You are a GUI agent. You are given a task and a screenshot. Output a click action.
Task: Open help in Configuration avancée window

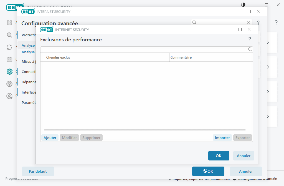[258, 23]
